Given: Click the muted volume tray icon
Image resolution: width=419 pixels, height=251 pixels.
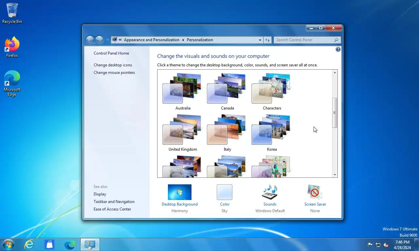Looking at the screenshot, I should pyautogui.click(x=386, y=245).
